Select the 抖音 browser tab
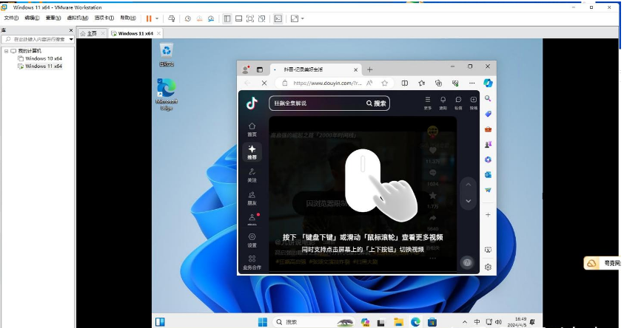The height and width of the screenshot is (328, 624). click(x=310, y=69)
